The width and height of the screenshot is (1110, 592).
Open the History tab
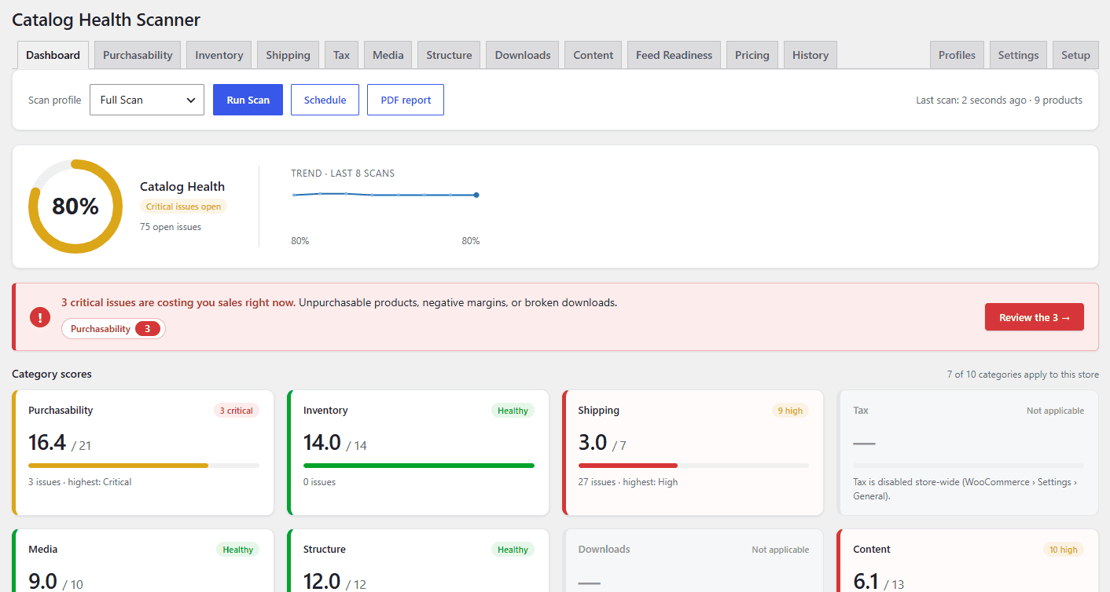[810, 55]
